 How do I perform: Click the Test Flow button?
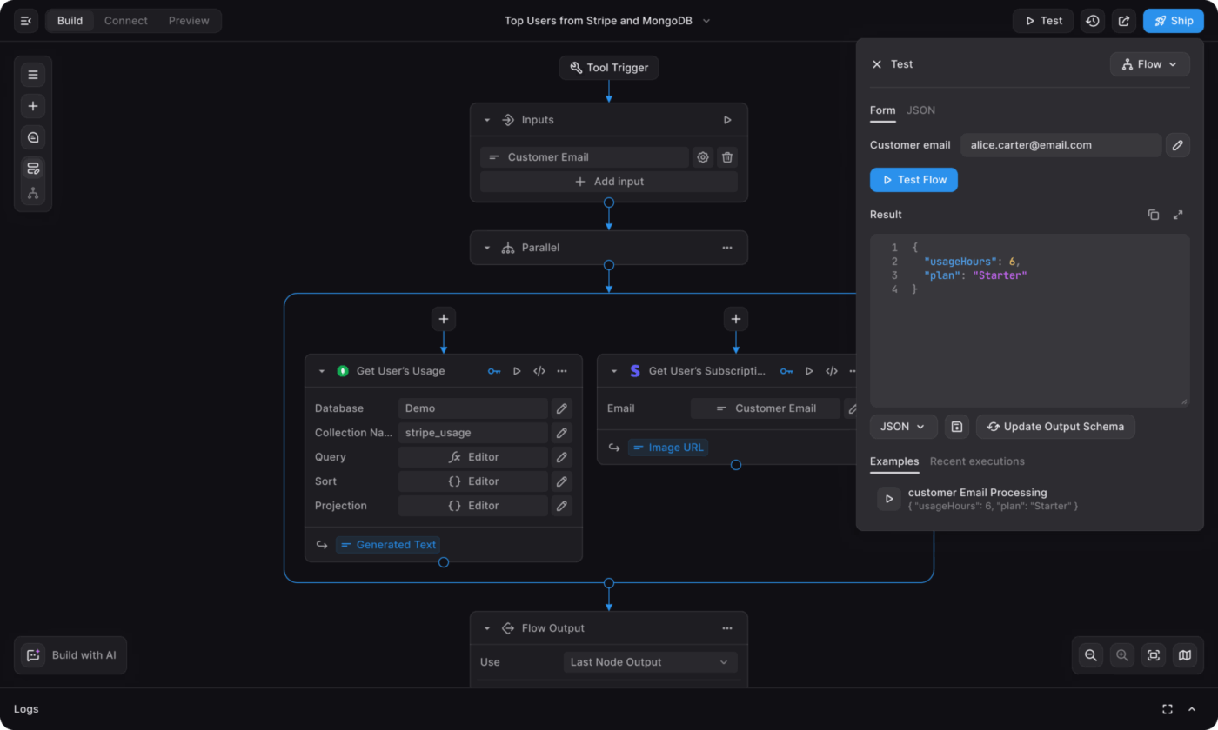click(913, 179)
